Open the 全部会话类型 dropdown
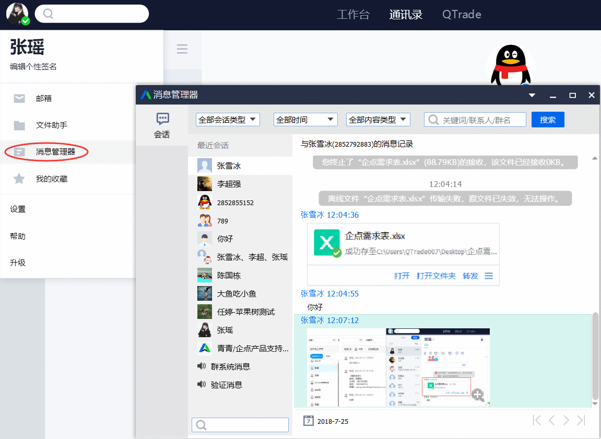Image resolution: width=601 pixels, height=439 pixels. coord(228,119)
